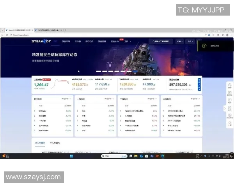Open File Explorer from the taskbar
This screenshot has height=187, width=234.
pos(136,156)
